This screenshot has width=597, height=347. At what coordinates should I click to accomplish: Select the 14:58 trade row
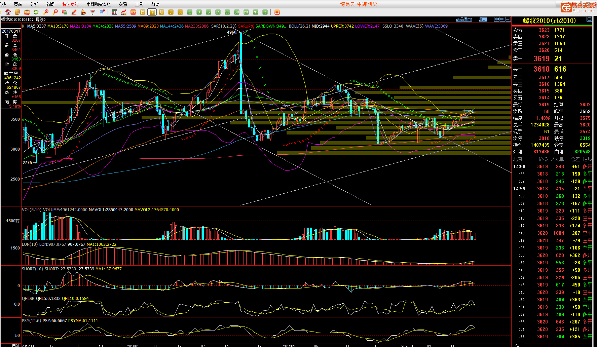point(552,166)
